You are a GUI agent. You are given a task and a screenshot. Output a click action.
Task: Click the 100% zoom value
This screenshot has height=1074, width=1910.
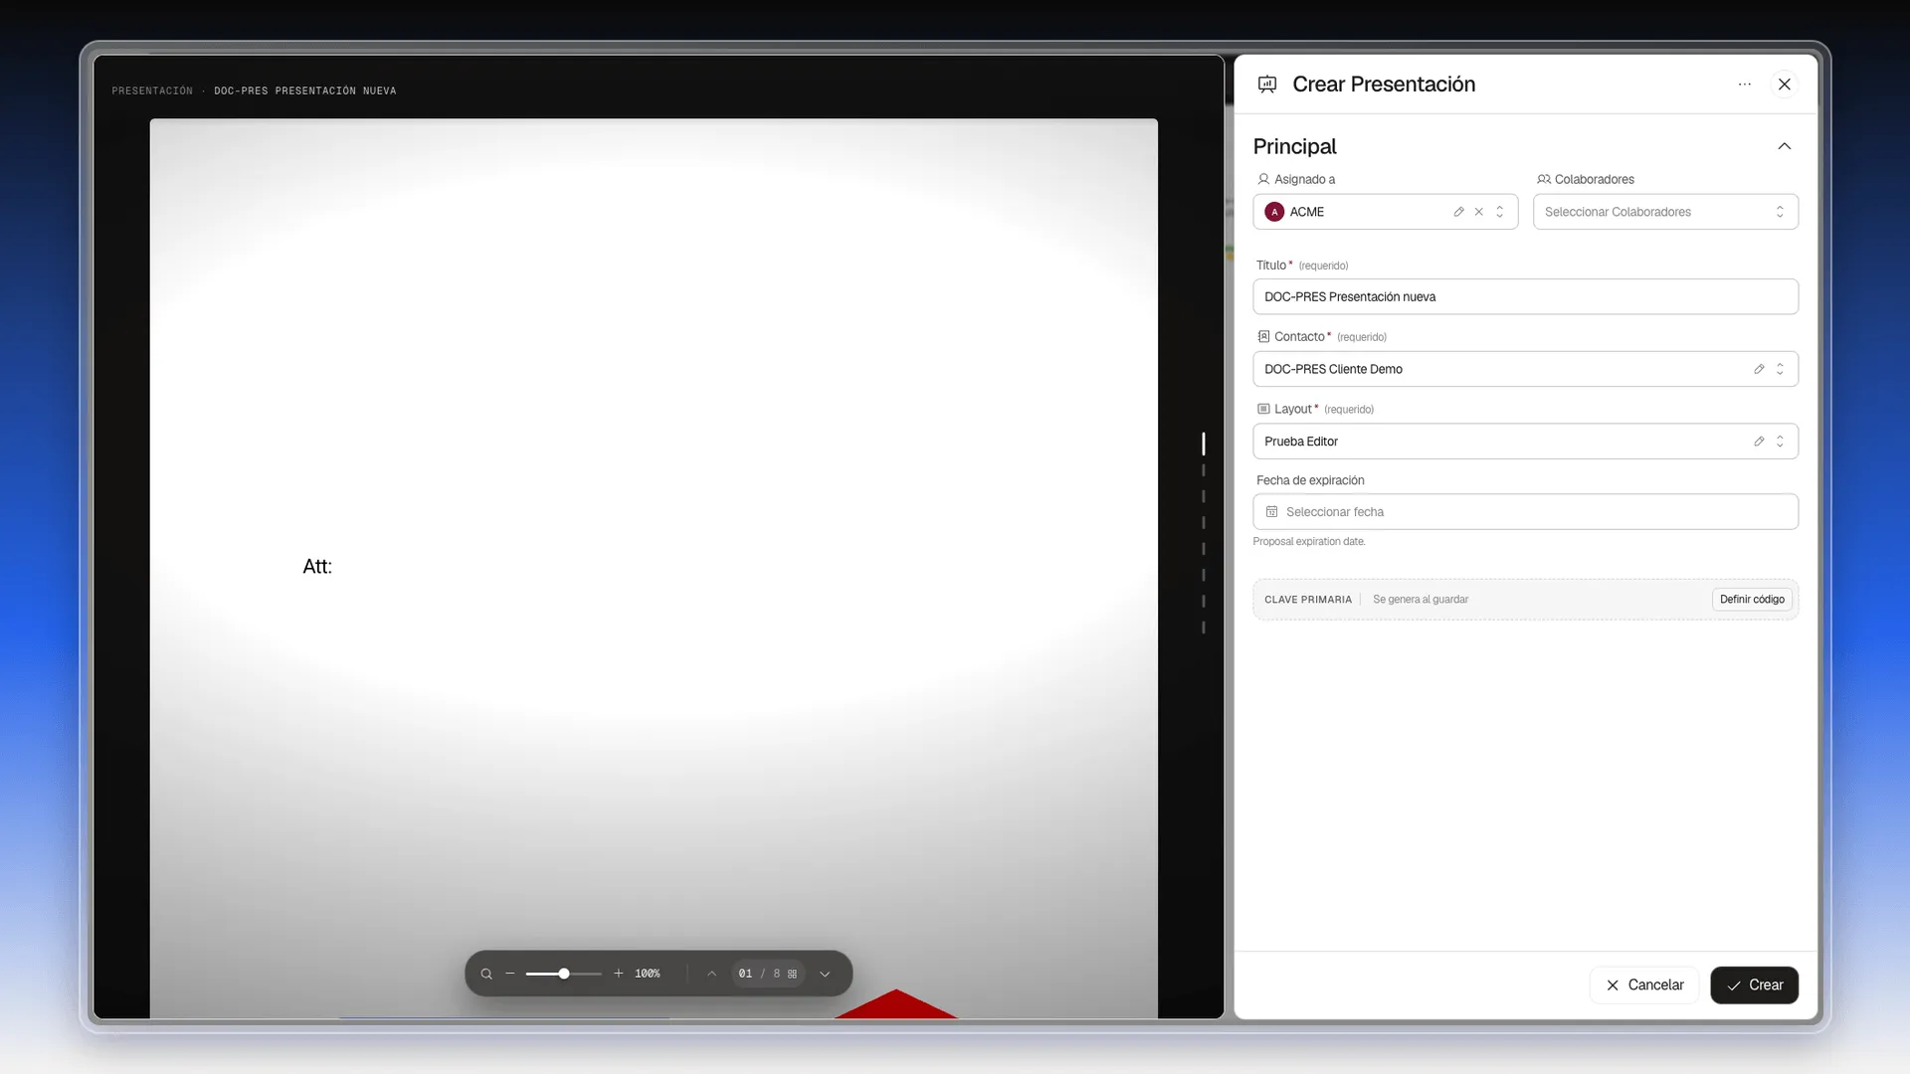coord(648,974)
